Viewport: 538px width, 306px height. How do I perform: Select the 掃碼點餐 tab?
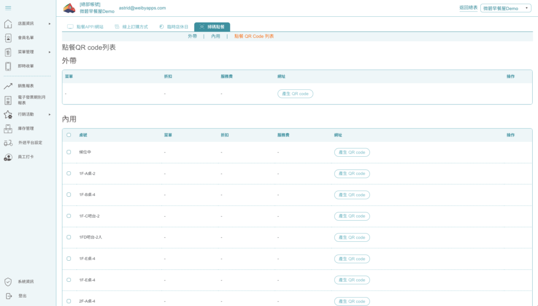coord(212,27)
